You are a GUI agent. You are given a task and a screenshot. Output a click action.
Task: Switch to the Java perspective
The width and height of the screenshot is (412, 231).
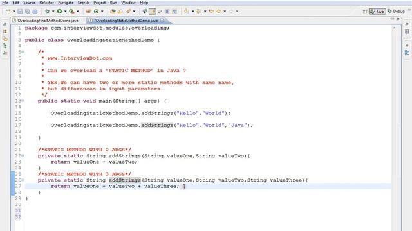377,12
